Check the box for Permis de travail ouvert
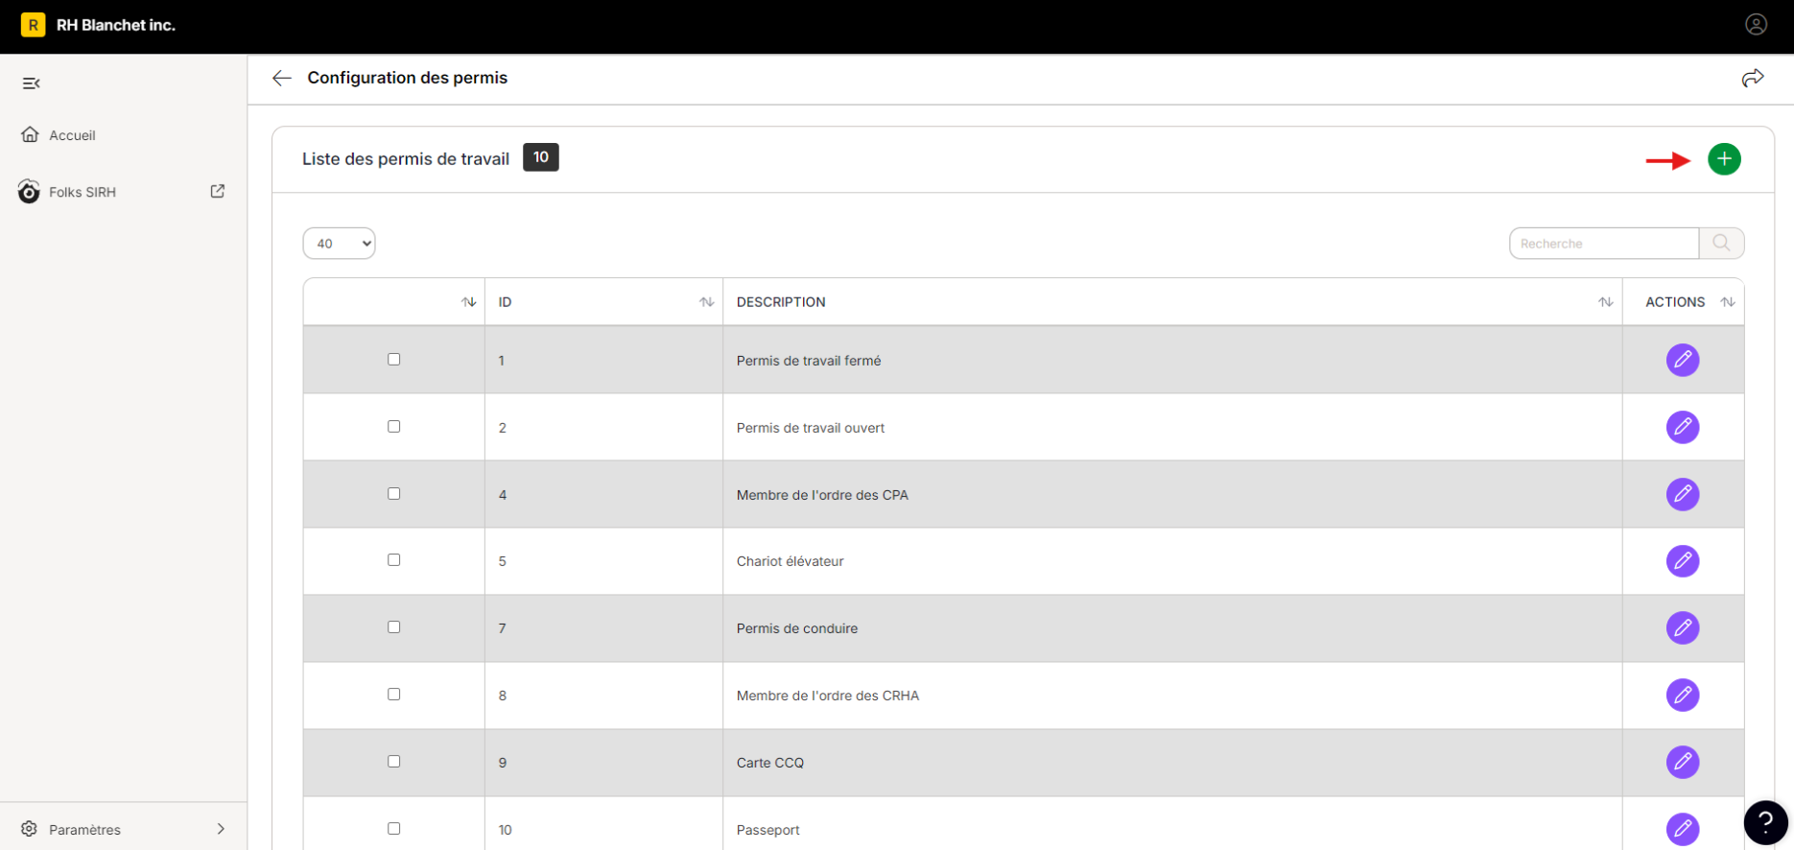The height and width of the screenshot is (850, 1794). (x=393, y=427)
